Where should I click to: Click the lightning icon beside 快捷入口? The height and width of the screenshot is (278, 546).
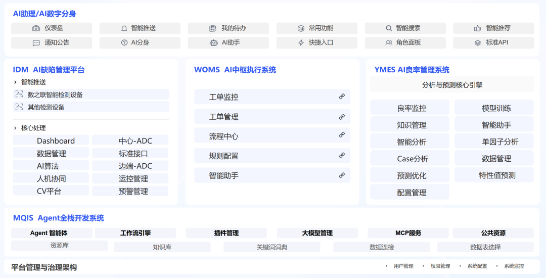301,43
